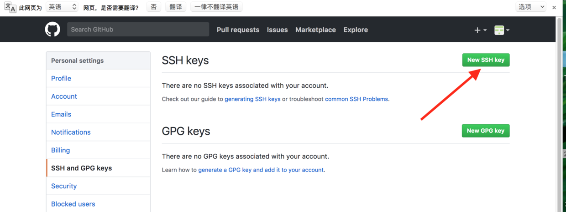Follow the common SSH Problems link
Image resolution: width=566 pixels, height=212 pixels.
pos(356,99)
